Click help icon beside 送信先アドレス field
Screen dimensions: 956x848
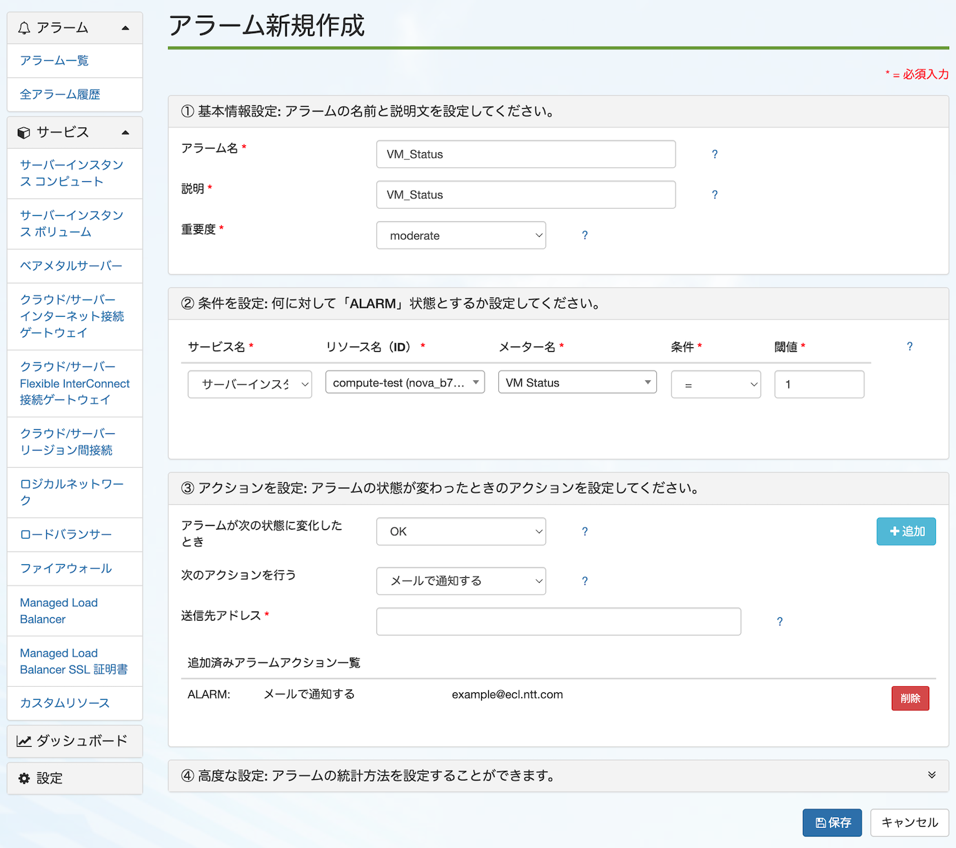pos(780,622)
